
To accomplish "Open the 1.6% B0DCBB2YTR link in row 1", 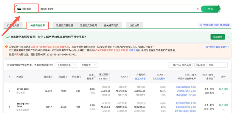I will (186, 95).
